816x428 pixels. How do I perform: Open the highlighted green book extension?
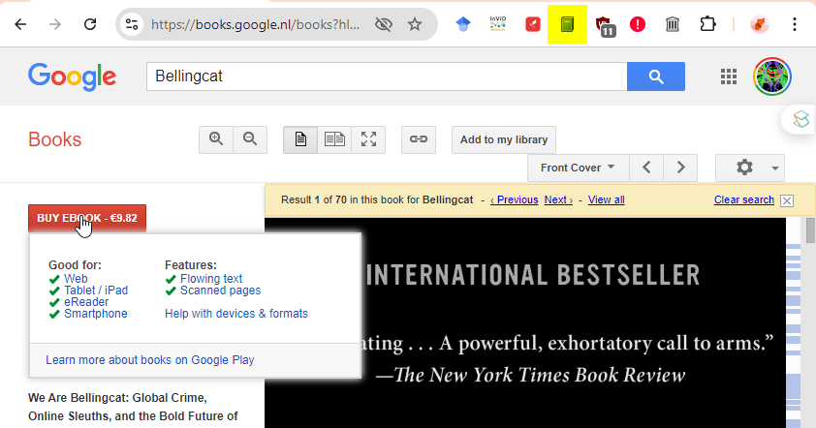click(x=567, y=24)
